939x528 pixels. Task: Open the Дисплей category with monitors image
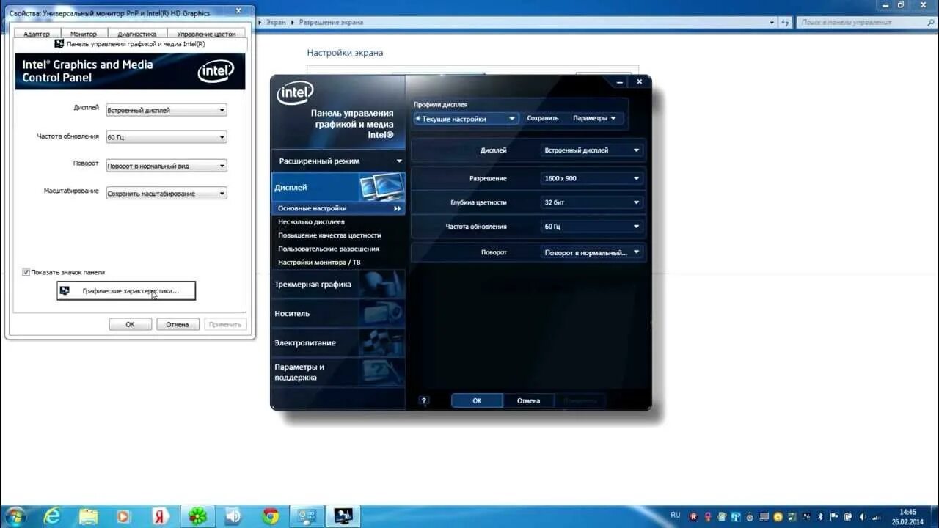pyautogui.click(x=338, y=187)
